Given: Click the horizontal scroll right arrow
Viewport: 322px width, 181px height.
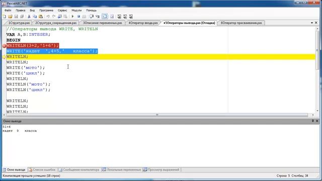Looking at the screenshot, I should pyautogui.click(x=313, y=115).
